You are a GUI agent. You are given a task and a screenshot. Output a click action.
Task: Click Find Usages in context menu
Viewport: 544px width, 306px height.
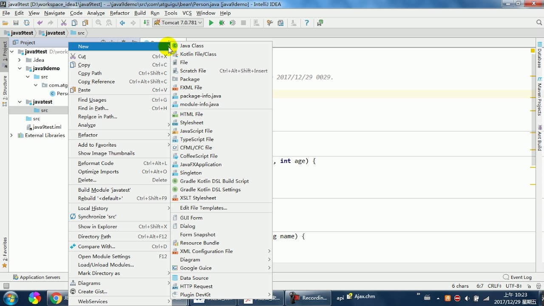pyautogui.click(x=119, y=100)
